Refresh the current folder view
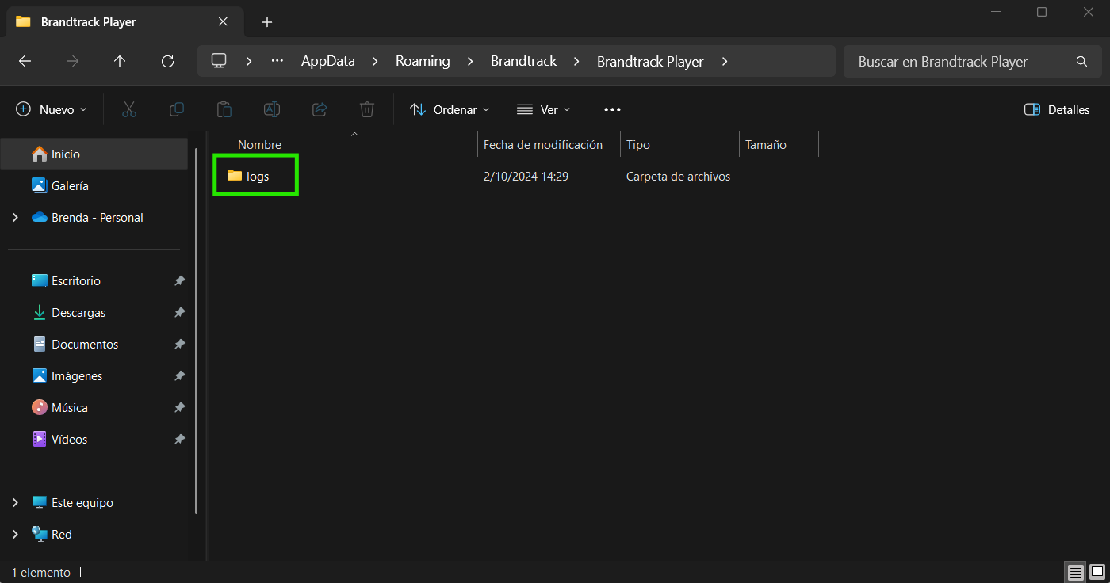The width and height of the screenshot is (1110, 583). coord(167,61)
